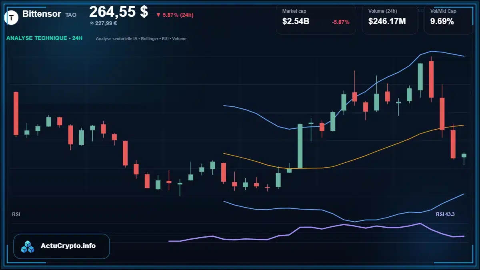Open the Market cap card
Image resolution: width=480 pixels, height=270 pixels.
point(316,19)
